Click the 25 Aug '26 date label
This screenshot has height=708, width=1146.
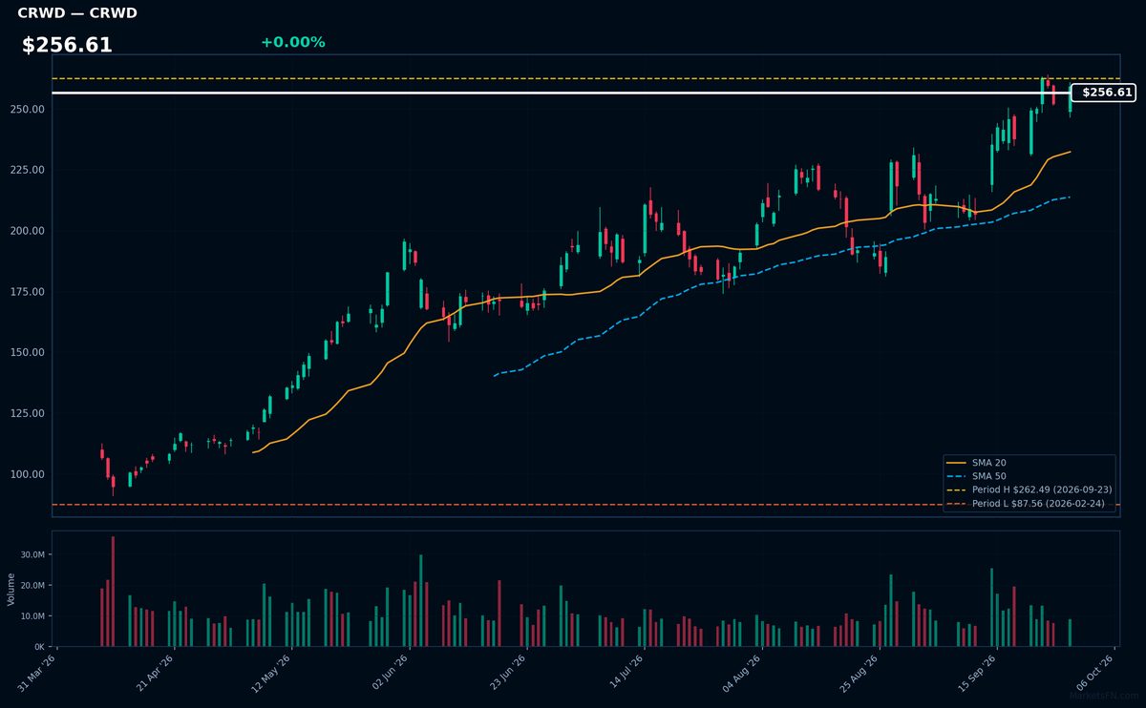point(859,672)
